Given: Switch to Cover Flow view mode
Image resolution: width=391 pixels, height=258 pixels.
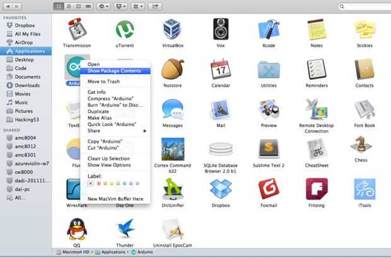Looking at the screenshot, I should point(88,6).
